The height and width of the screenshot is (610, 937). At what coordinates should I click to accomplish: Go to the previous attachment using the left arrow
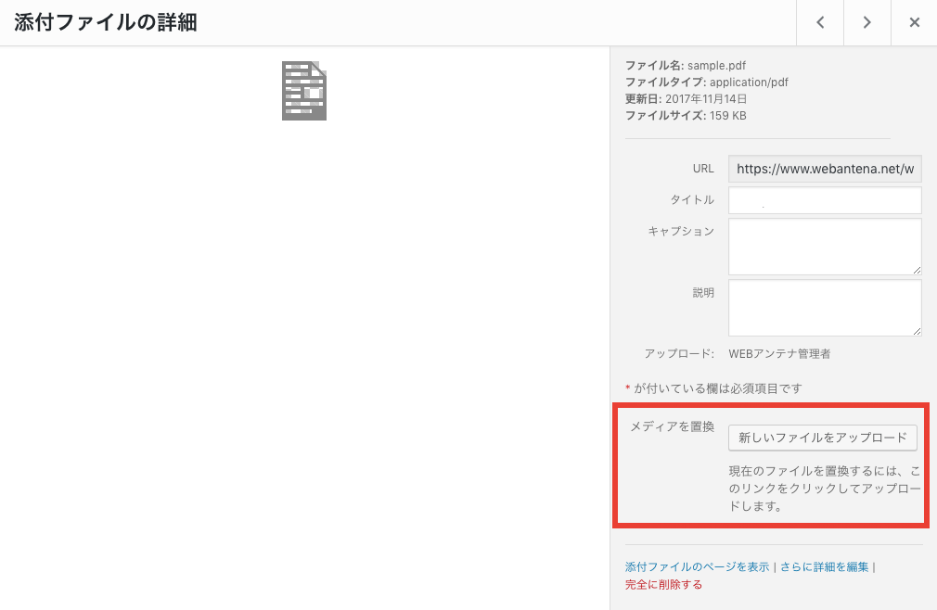(819, 22)
